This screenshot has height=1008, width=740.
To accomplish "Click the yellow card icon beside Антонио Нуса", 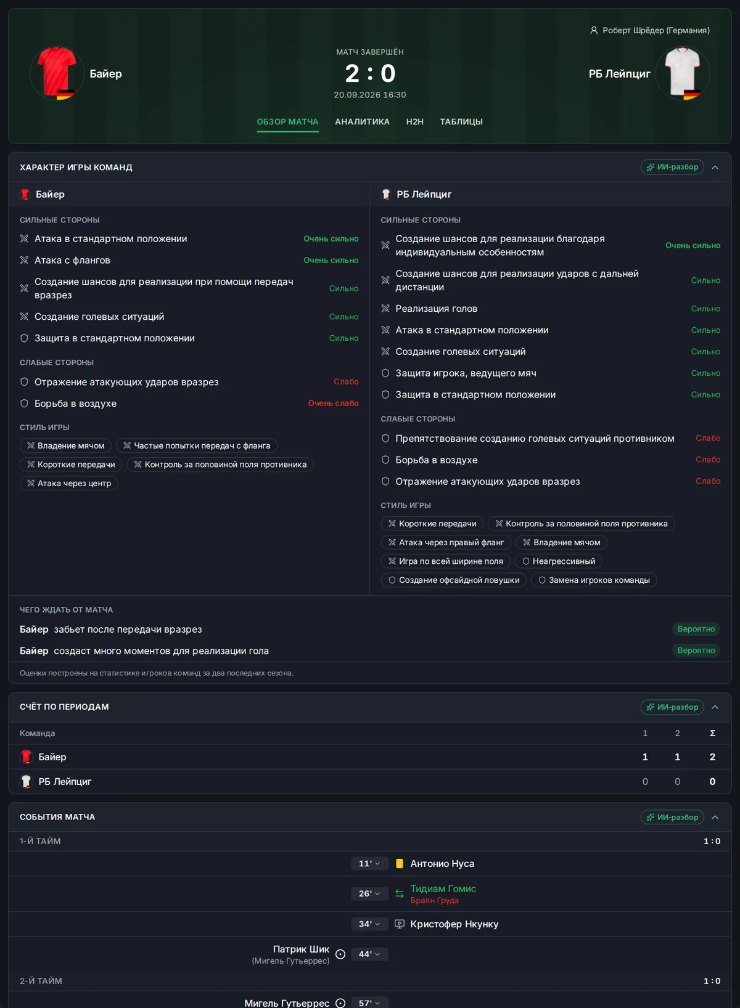I will coord(399,864).
